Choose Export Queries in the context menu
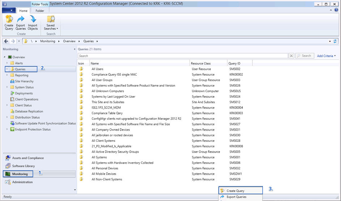 (240, 197)
